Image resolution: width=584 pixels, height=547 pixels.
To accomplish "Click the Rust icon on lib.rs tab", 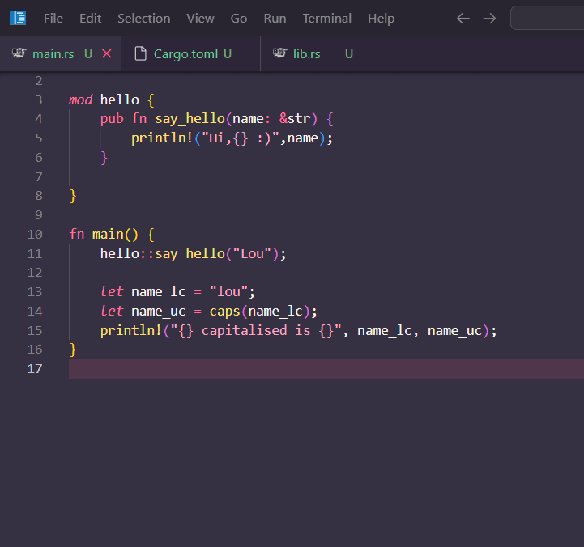I will (x=279, y=53).
